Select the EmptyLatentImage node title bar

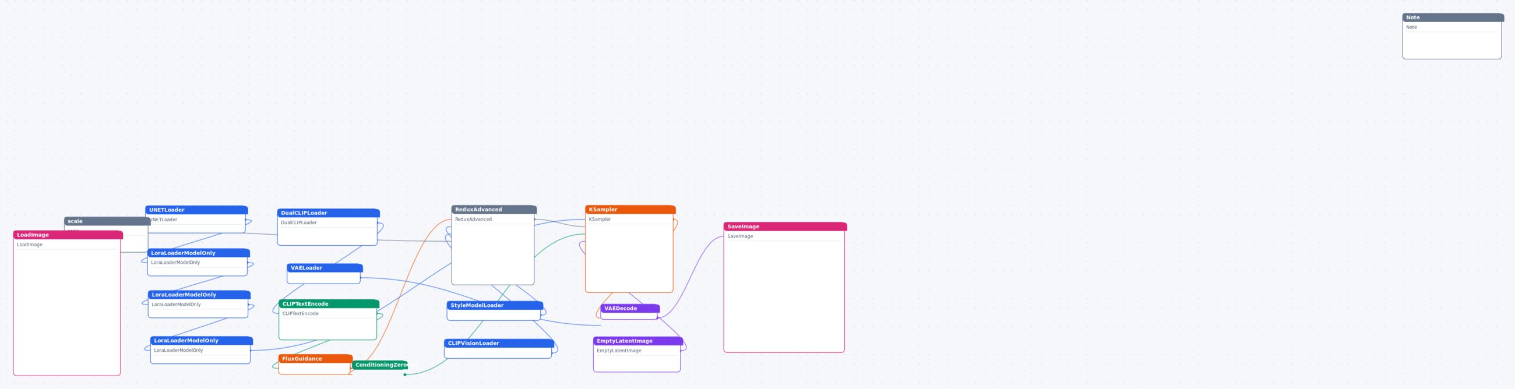pyautogui.click(x=638, y=341)
